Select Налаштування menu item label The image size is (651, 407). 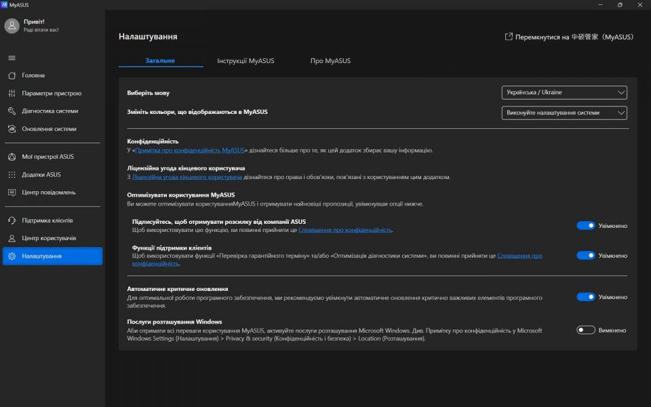click(x=41, y=256)
